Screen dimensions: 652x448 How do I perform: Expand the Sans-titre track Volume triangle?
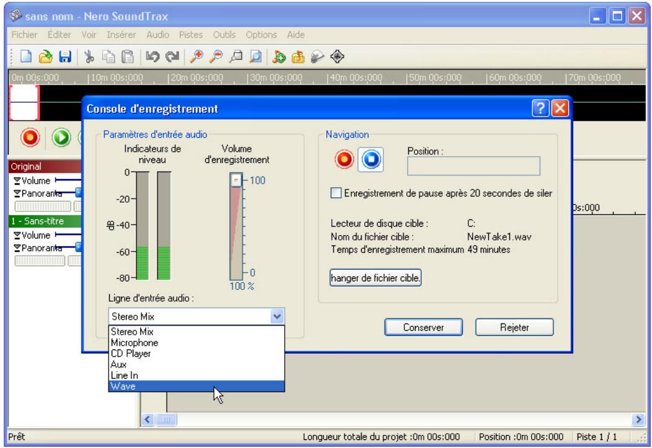pyautogui.click(x=17, y=235)
